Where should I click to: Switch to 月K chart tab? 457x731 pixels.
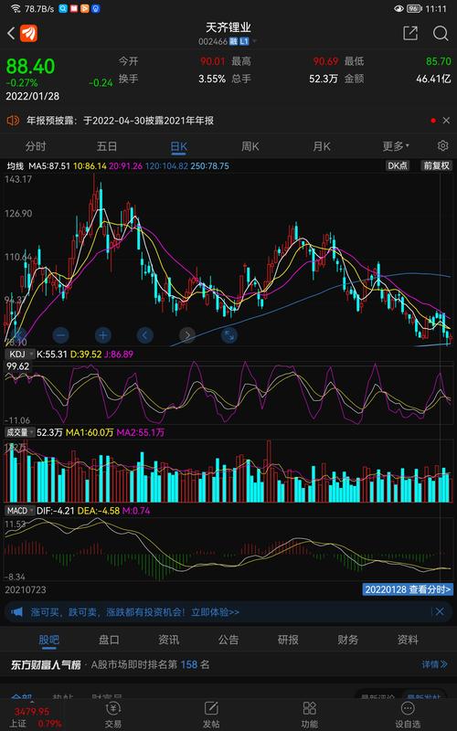tap(322, 146)
